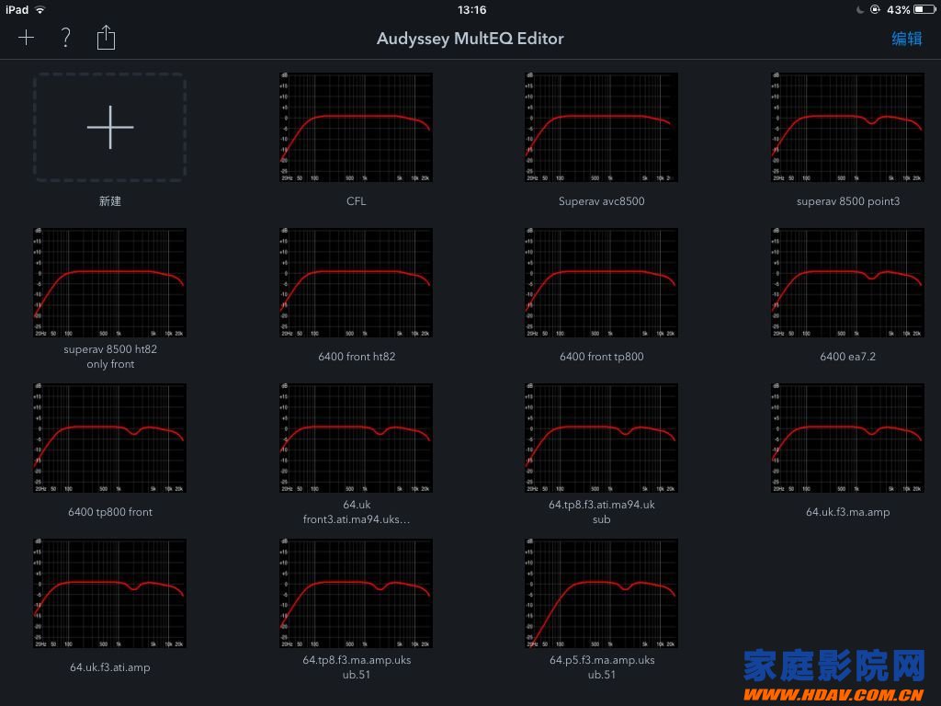This screenshot has height=706, width=941.
Task: Tap the 64.uk.f3.ati.amp name label
Action: [x=110, y=667]
